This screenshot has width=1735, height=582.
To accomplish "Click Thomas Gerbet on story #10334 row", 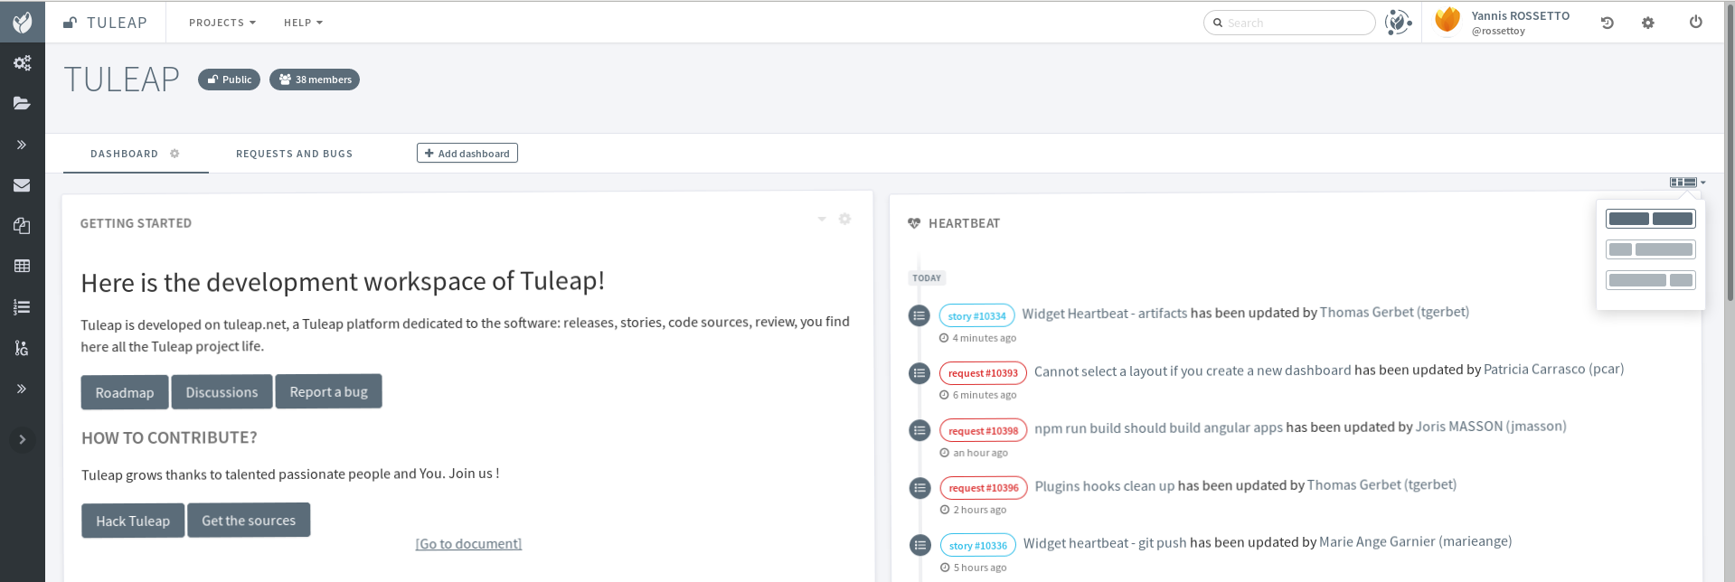I will (x=1394, y=312).
